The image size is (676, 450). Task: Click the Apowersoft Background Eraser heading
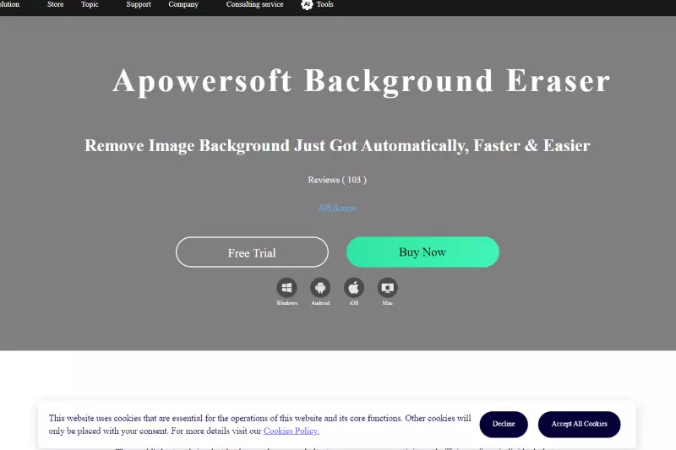pyautogui.click(x=362, y=81)
